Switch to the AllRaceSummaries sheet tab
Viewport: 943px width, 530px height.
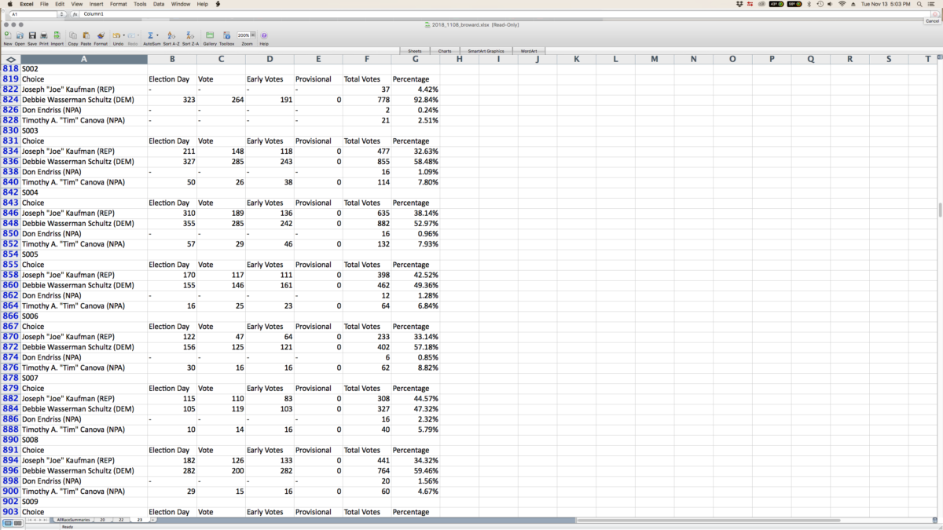coord(72,520)
